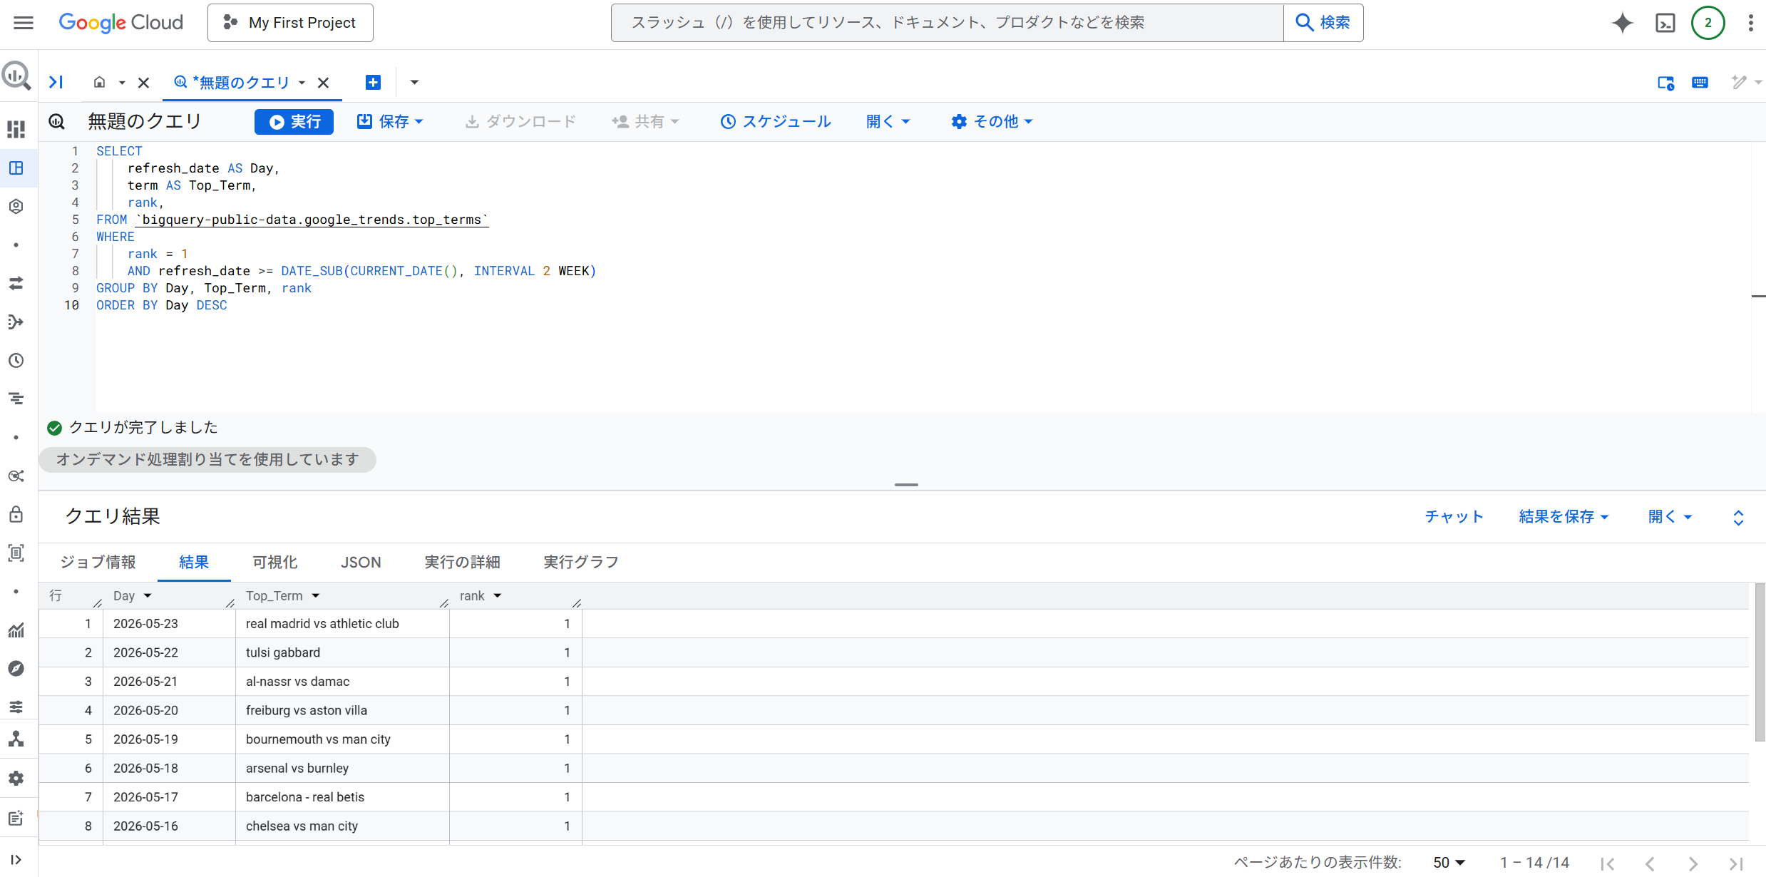
Task: Click table reference bigquery-public-data.google_trends.top_terms
Action: pos(312,220)
